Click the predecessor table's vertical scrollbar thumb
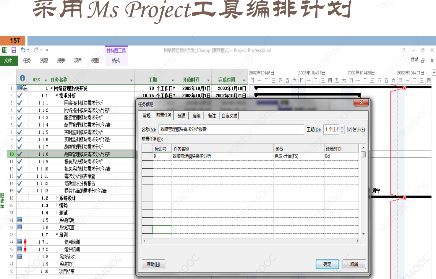 coord(363,154)
